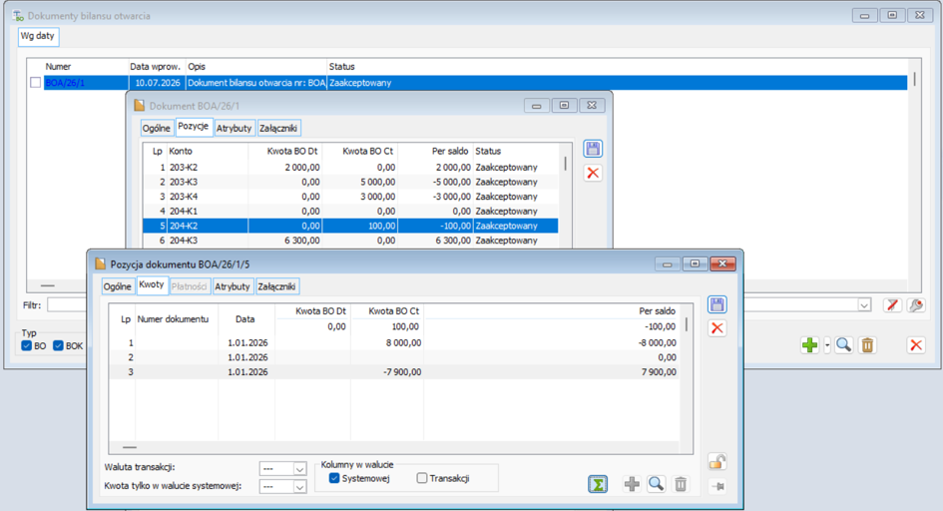Open Załączniki tab in Pozycja dokumentu
Image resolution: width=943 pixels, height=511 pixels.
(x=276, y=286)
